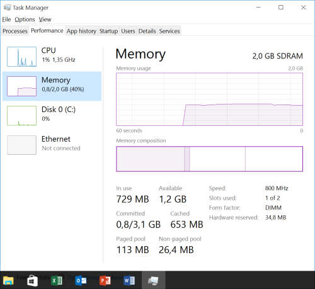Screen dimensions: 315x289
Task: Click the Memory usage graph
Action: (209, 99)
